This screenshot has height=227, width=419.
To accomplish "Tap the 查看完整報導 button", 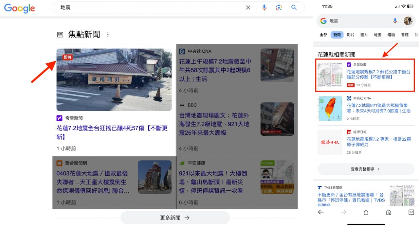I will [365, 169].
